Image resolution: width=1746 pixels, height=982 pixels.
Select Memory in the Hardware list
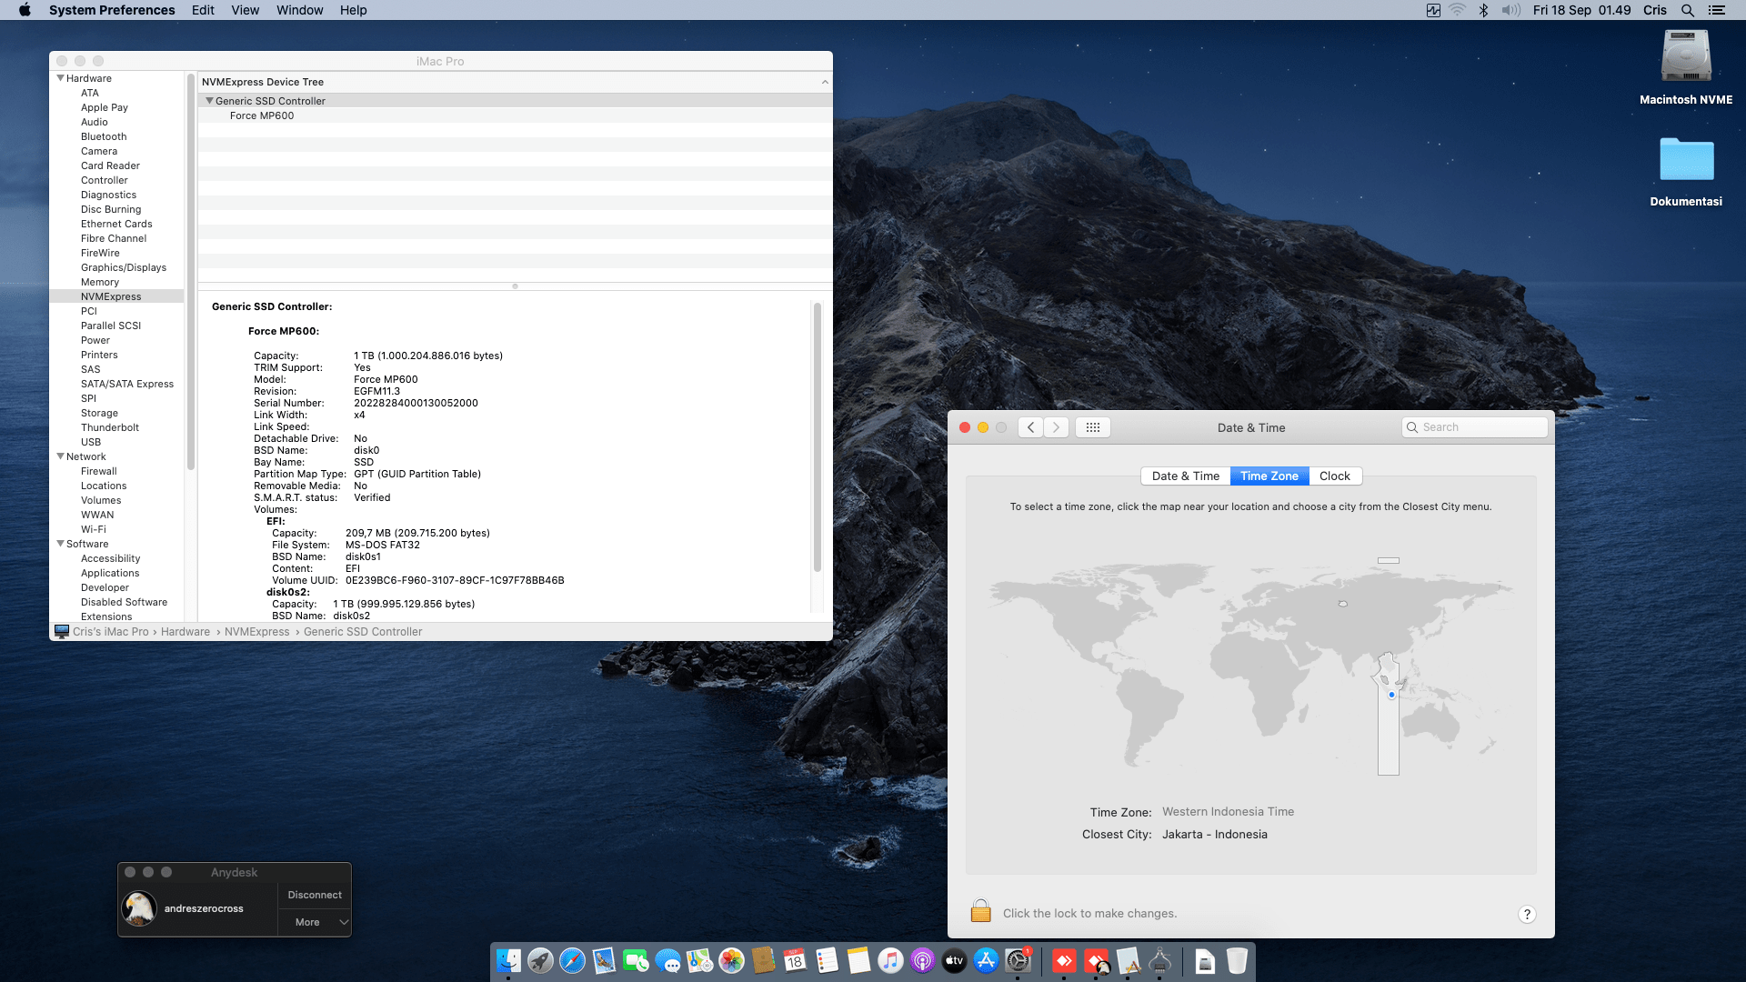(100, 282)
